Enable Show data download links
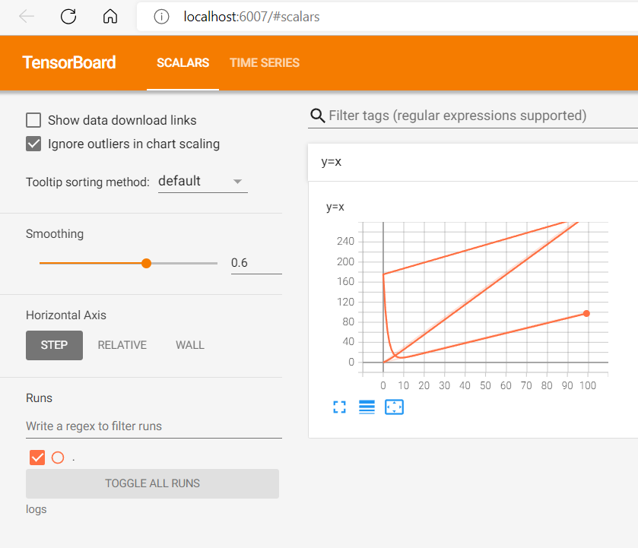Viewport: 638px width, 548px height. click(33, 120)
